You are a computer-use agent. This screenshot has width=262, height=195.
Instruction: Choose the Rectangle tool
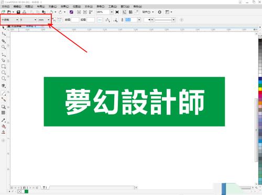4,66
